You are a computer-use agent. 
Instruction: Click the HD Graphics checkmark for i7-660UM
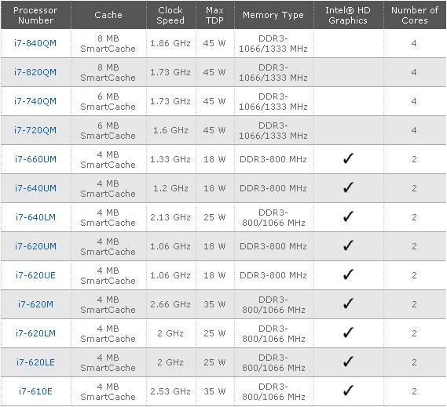click(348, 158)
